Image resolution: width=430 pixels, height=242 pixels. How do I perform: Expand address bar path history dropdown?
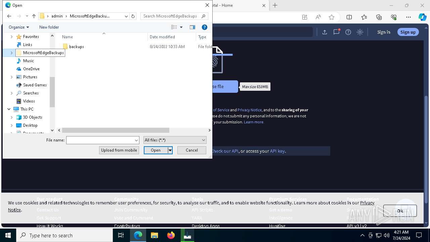[126, 16]
